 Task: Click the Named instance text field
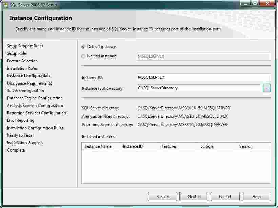[x=204, y=56]
